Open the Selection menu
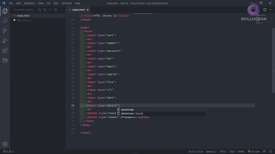The image size is (275, 154). tap(29, 3)
